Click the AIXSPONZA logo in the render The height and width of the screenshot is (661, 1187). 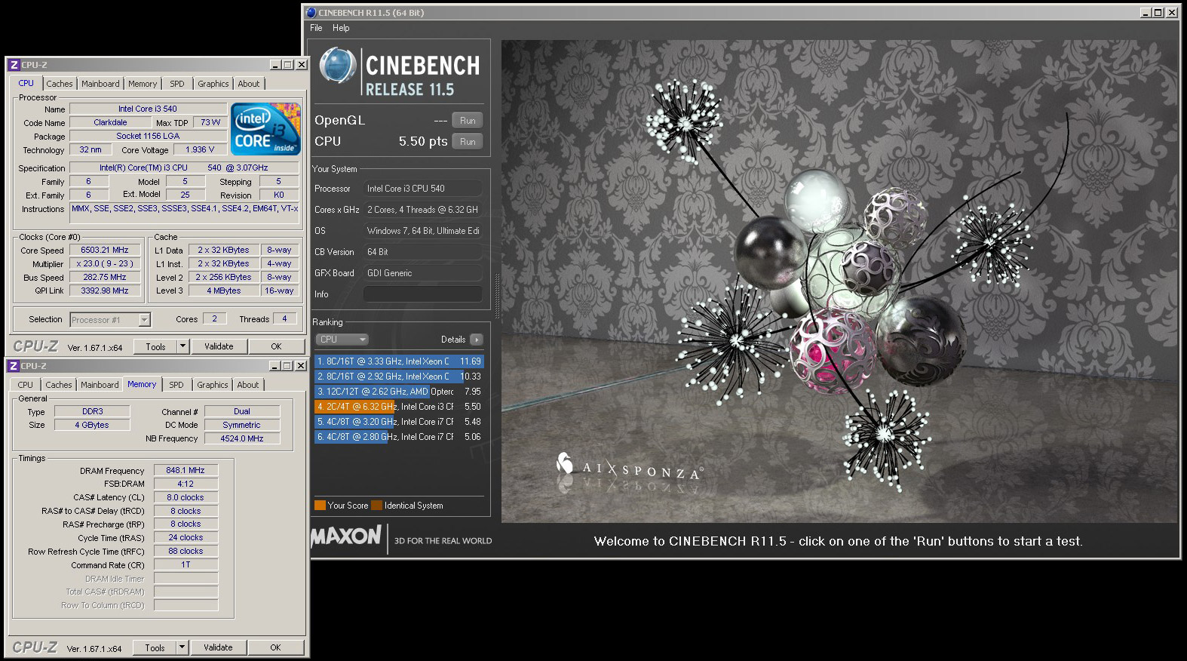[629, 467]
